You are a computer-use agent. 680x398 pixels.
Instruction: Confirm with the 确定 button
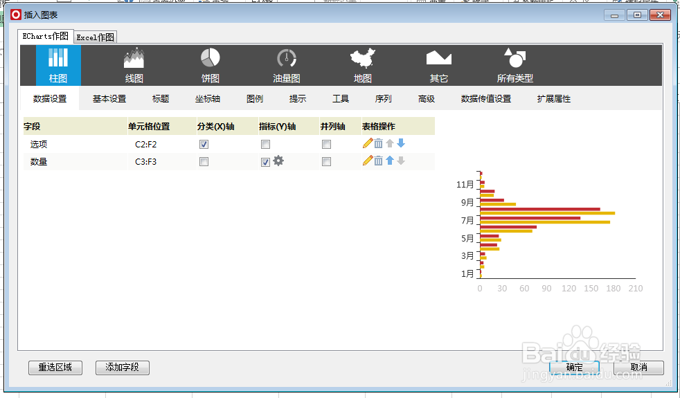tap(574, 368)
